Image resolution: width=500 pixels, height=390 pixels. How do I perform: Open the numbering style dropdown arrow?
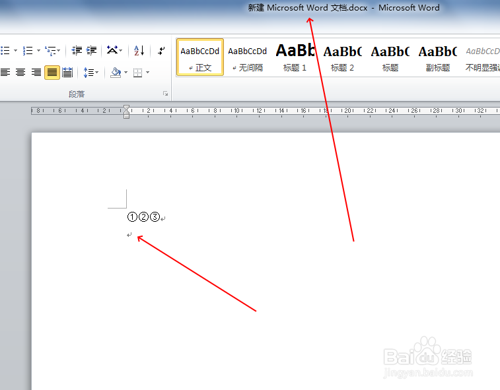click(38, 50)
